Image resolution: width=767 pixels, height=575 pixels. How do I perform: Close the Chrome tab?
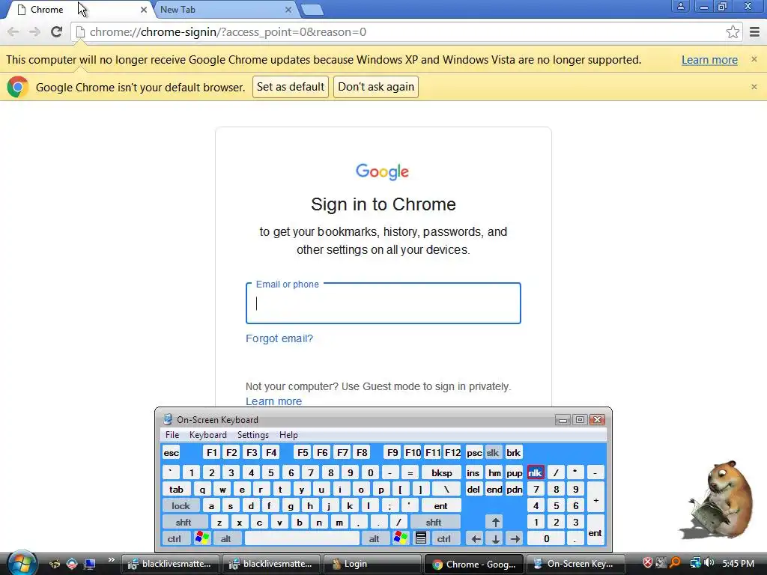point(143,10)
